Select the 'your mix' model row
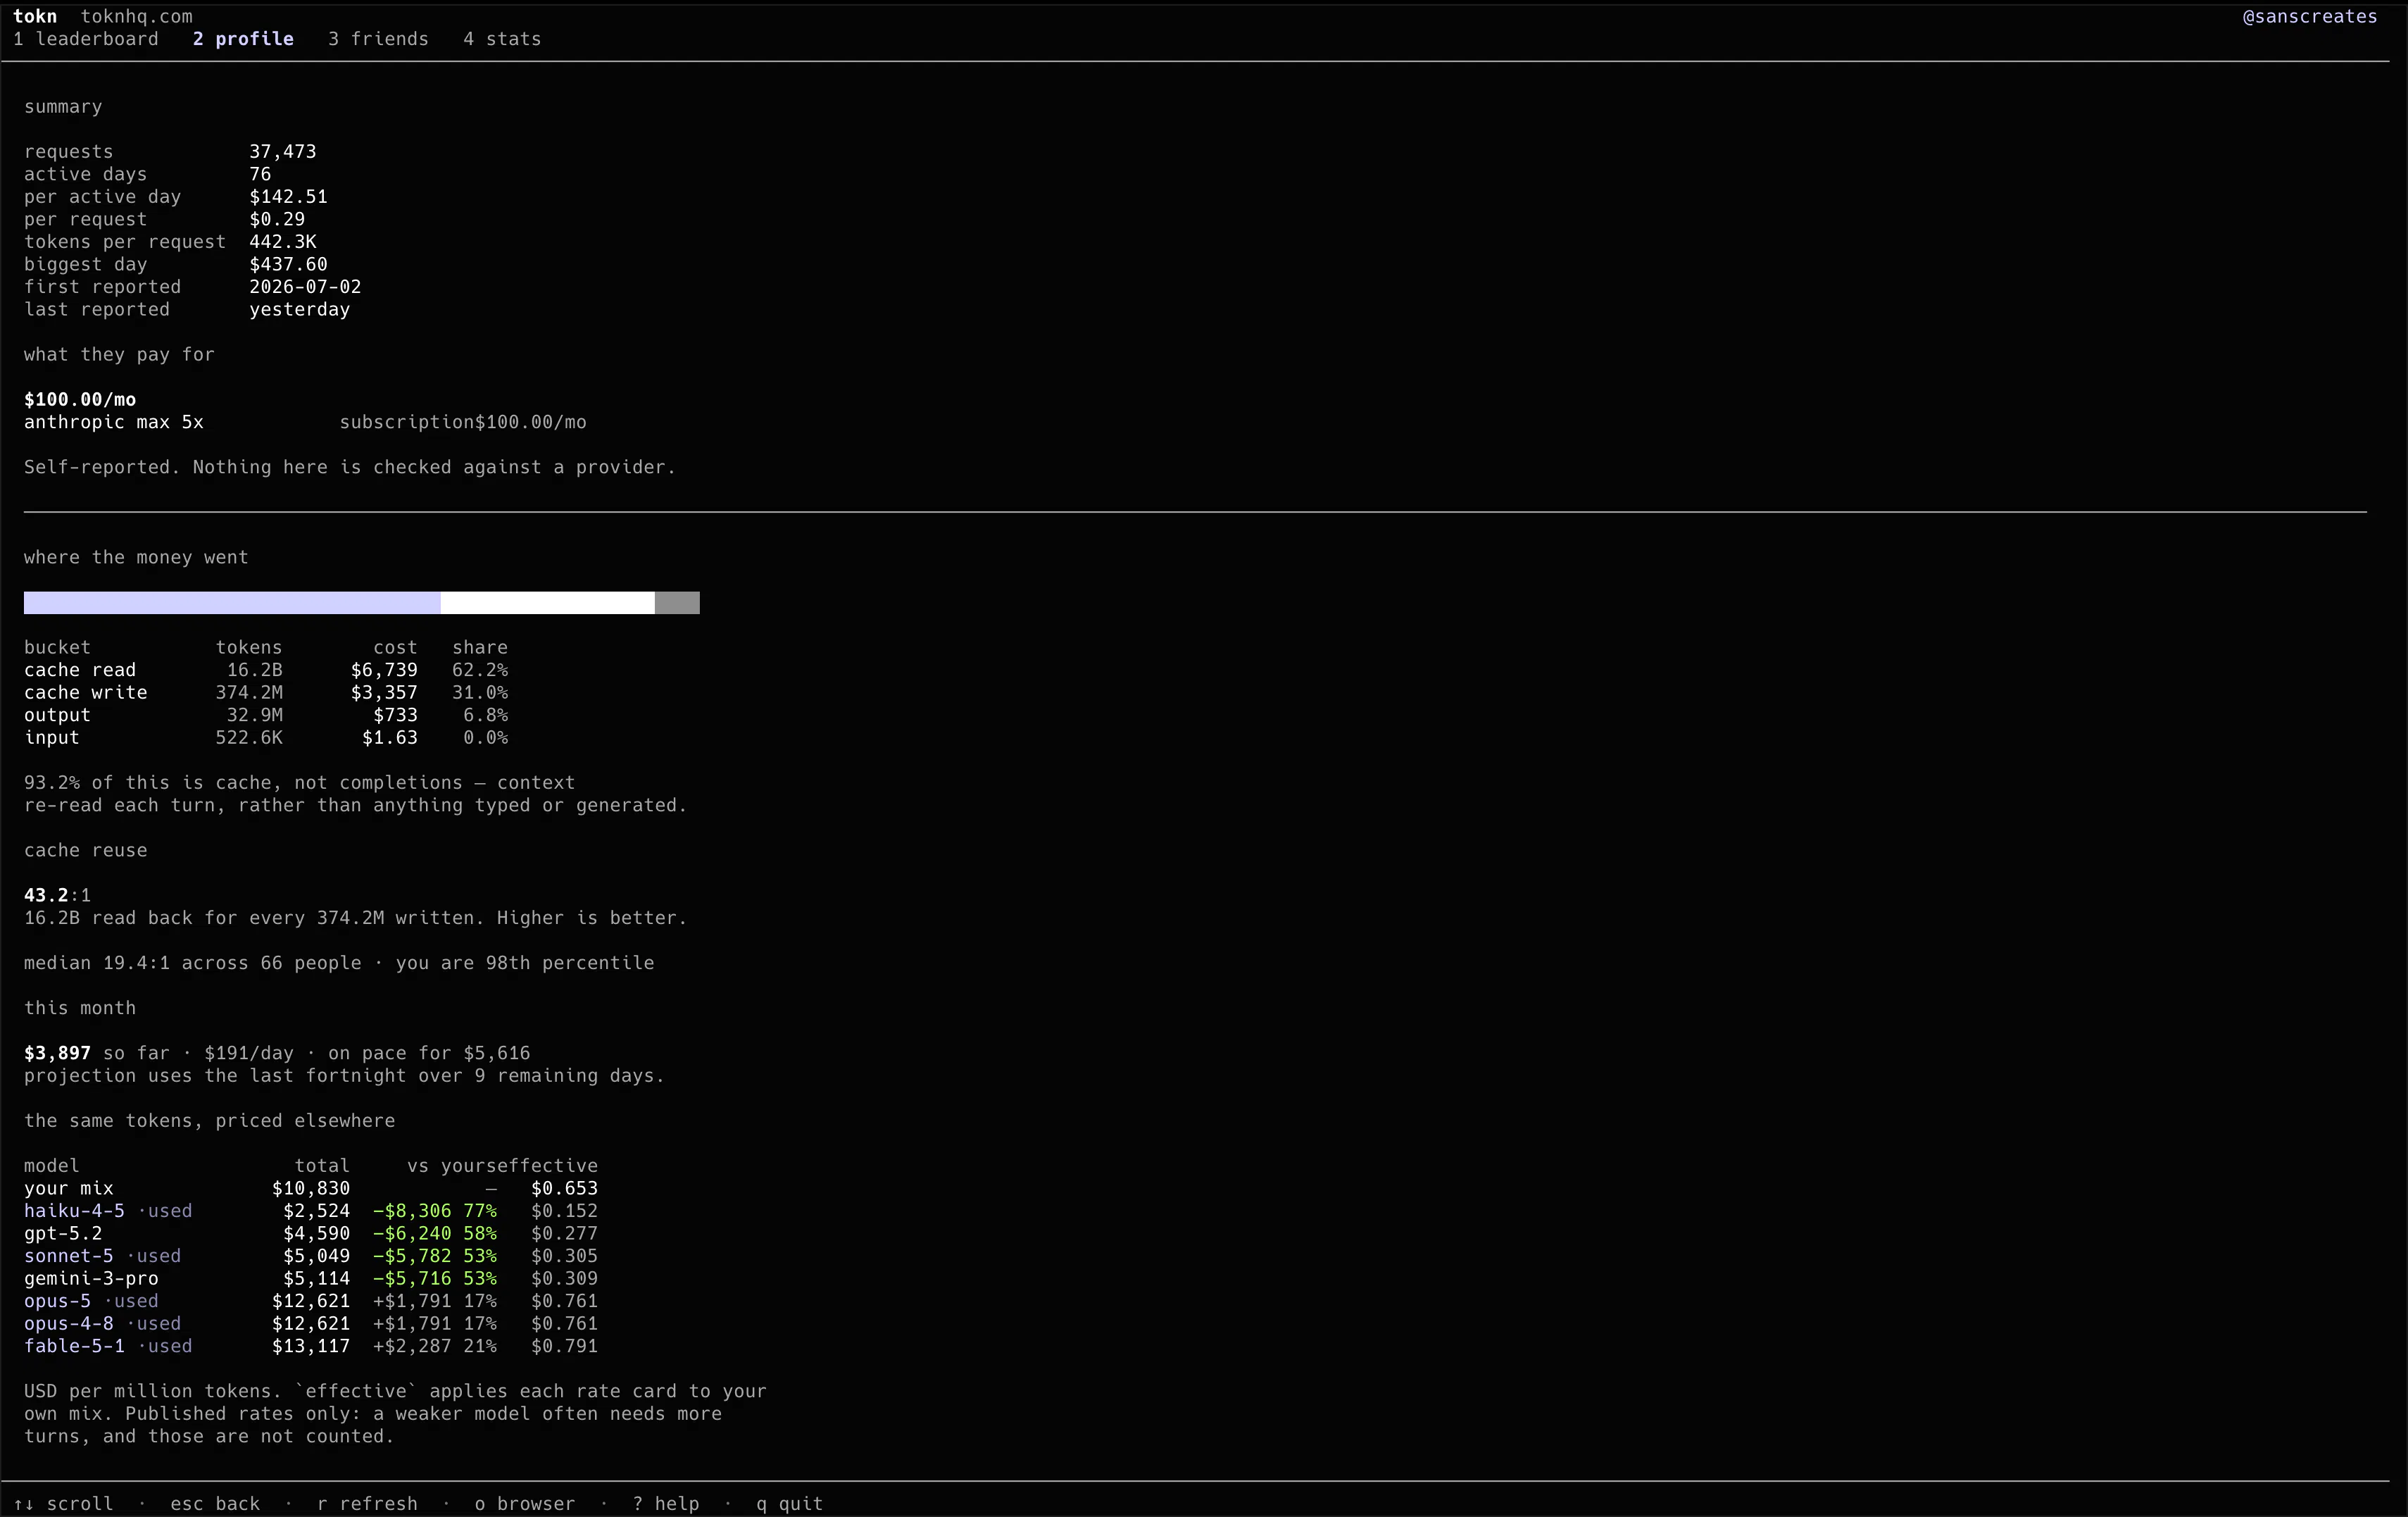Image resolution: width=2408 pixels, height=1517 pixels. pos(311,1188)
